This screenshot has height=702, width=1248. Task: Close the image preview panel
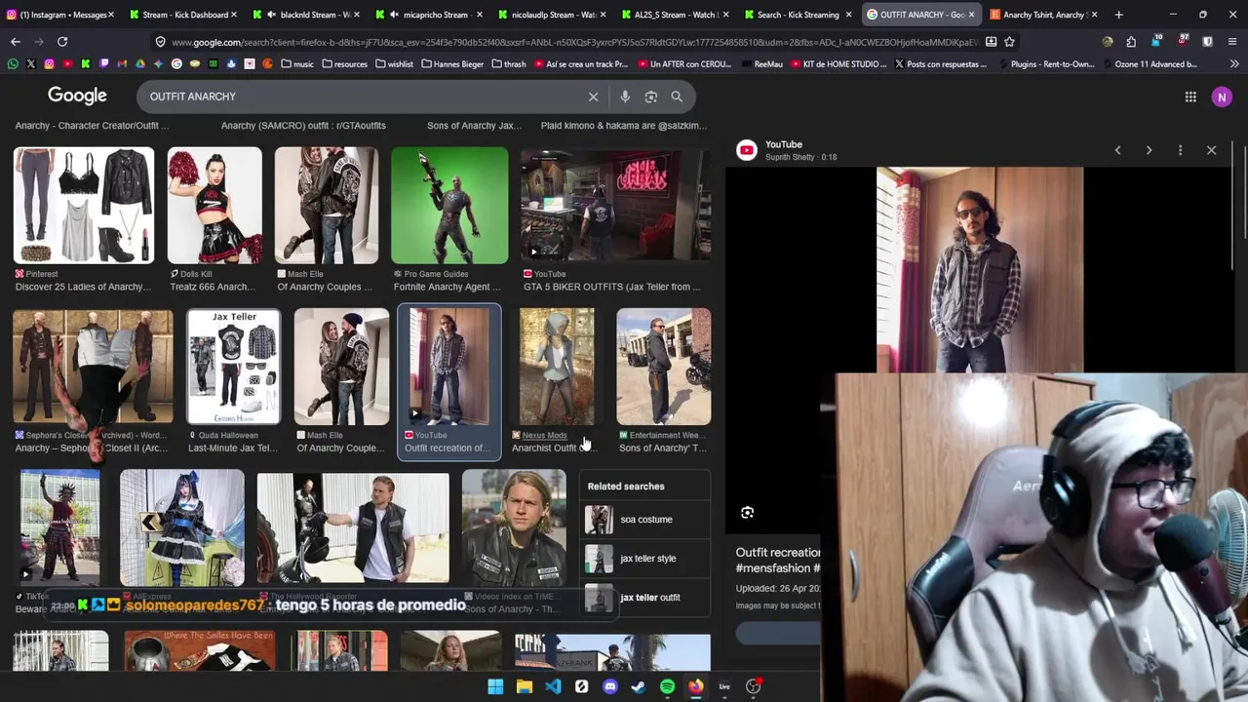point(1211,150)
